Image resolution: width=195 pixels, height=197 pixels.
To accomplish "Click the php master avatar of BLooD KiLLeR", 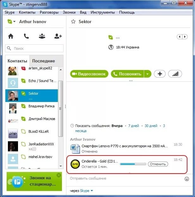I will coord(13,134).
